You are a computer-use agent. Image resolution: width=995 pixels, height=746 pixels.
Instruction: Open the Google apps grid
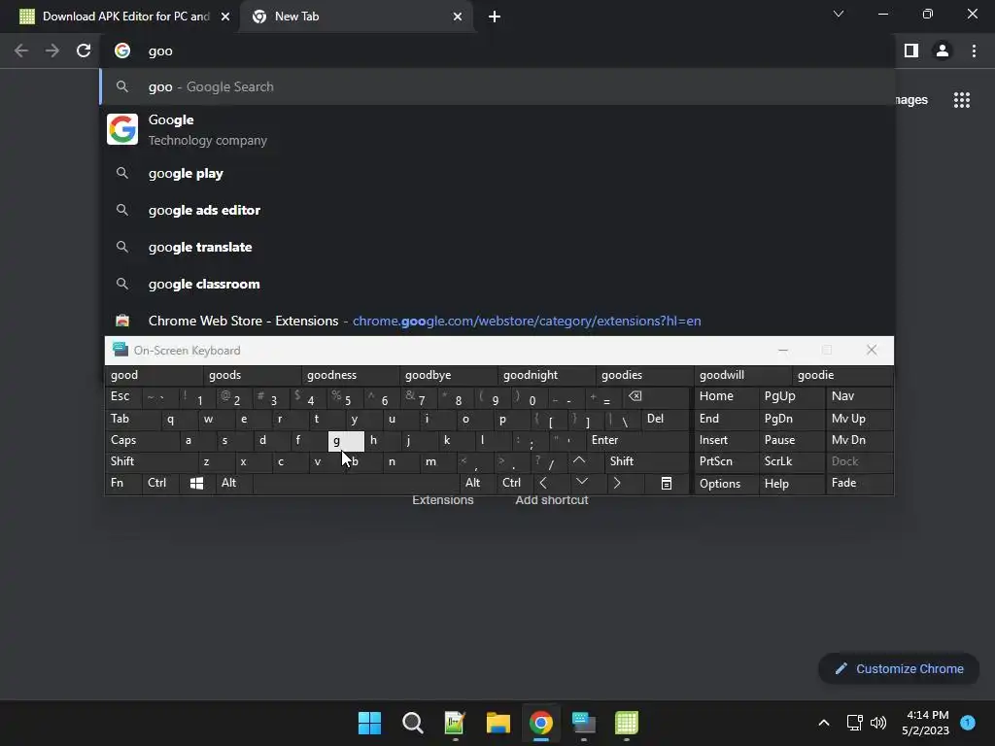[962, 100]
